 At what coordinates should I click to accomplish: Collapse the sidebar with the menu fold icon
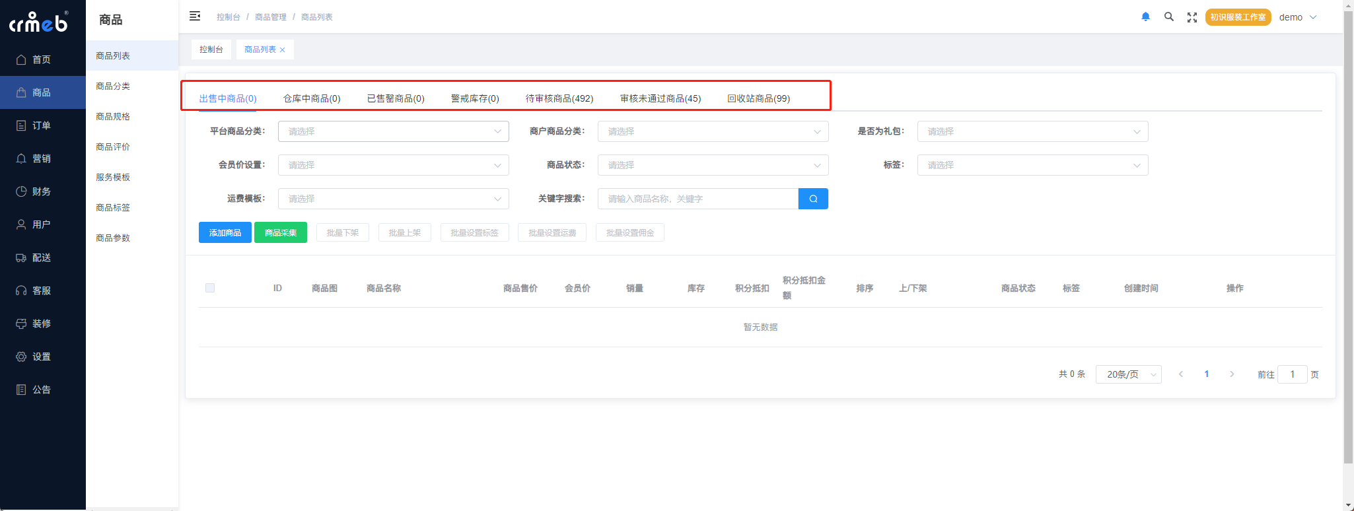click(x=195, y=17)
